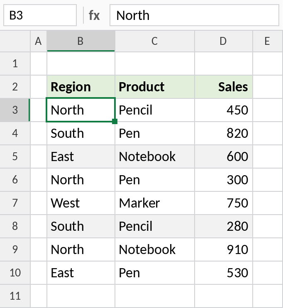Select row 3 header
Screen dimensions: 283x308
coord(15,110)
